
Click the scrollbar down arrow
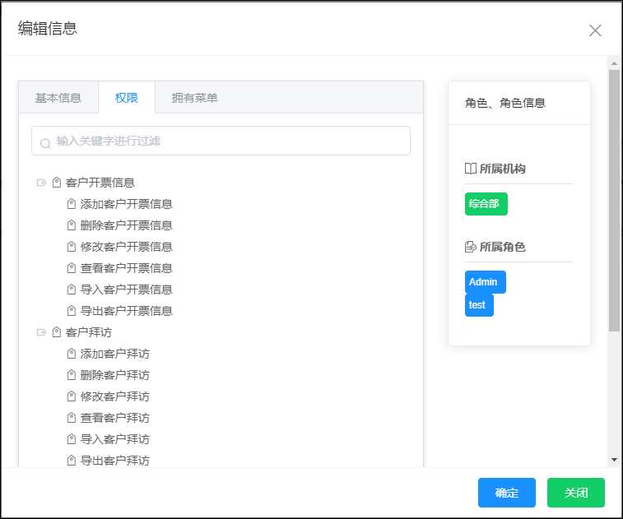pos(614,460)
